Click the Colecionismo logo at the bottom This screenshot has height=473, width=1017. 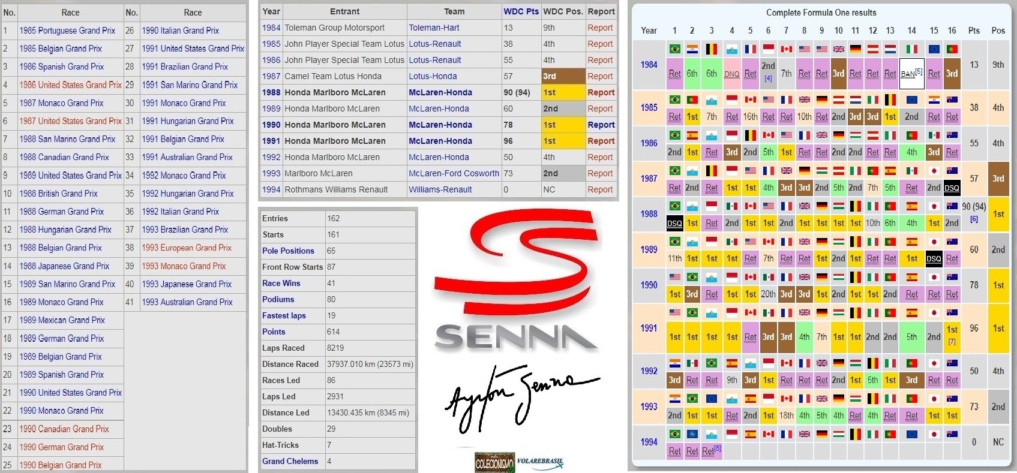[495, 462]
